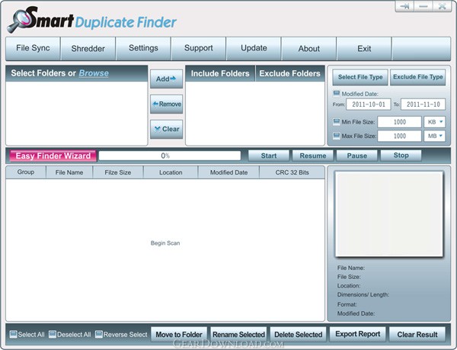The image size is (457, 350).
Task: Open Settings from the top bar
Action: (x=143, y=48)
